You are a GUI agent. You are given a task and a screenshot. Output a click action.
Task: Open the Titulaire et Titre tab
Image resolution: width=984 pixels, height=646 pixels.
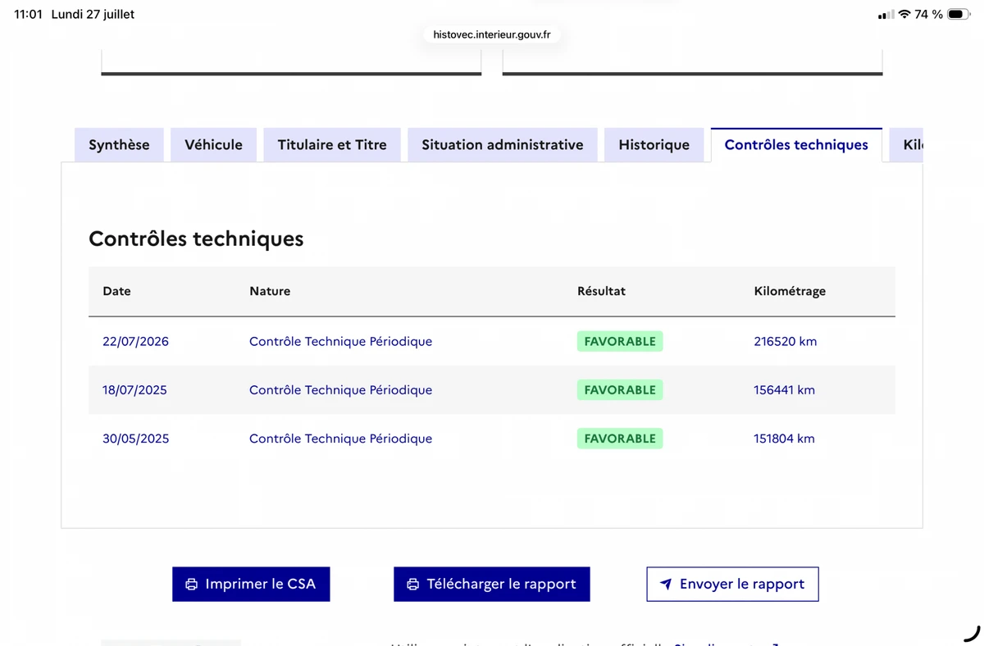[332, 145]
